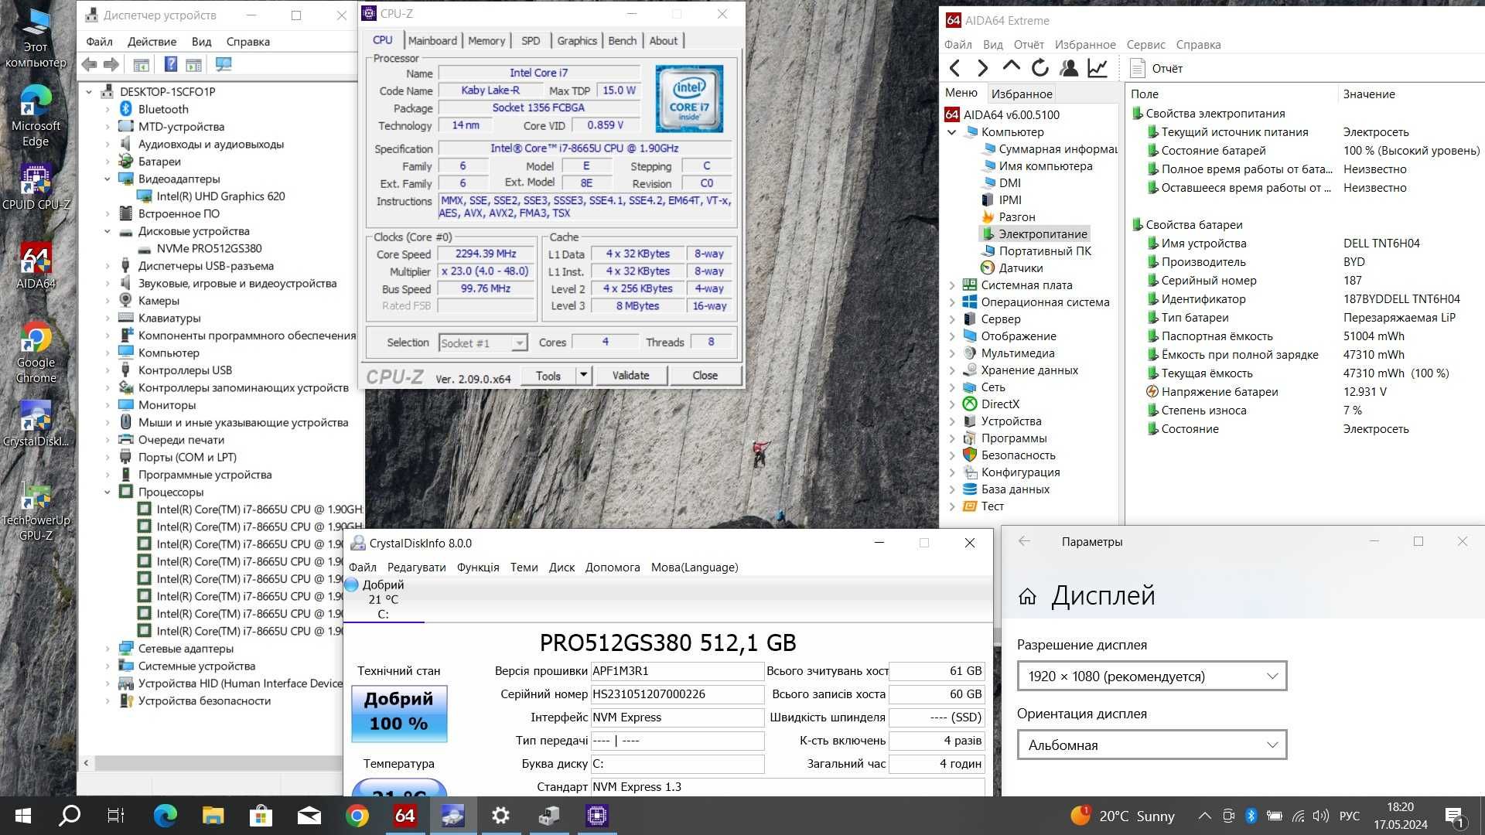Click Validate button in CPU-Z
Image resolution: width=1485 pixels, height=835 pixels.
[630, 375]
